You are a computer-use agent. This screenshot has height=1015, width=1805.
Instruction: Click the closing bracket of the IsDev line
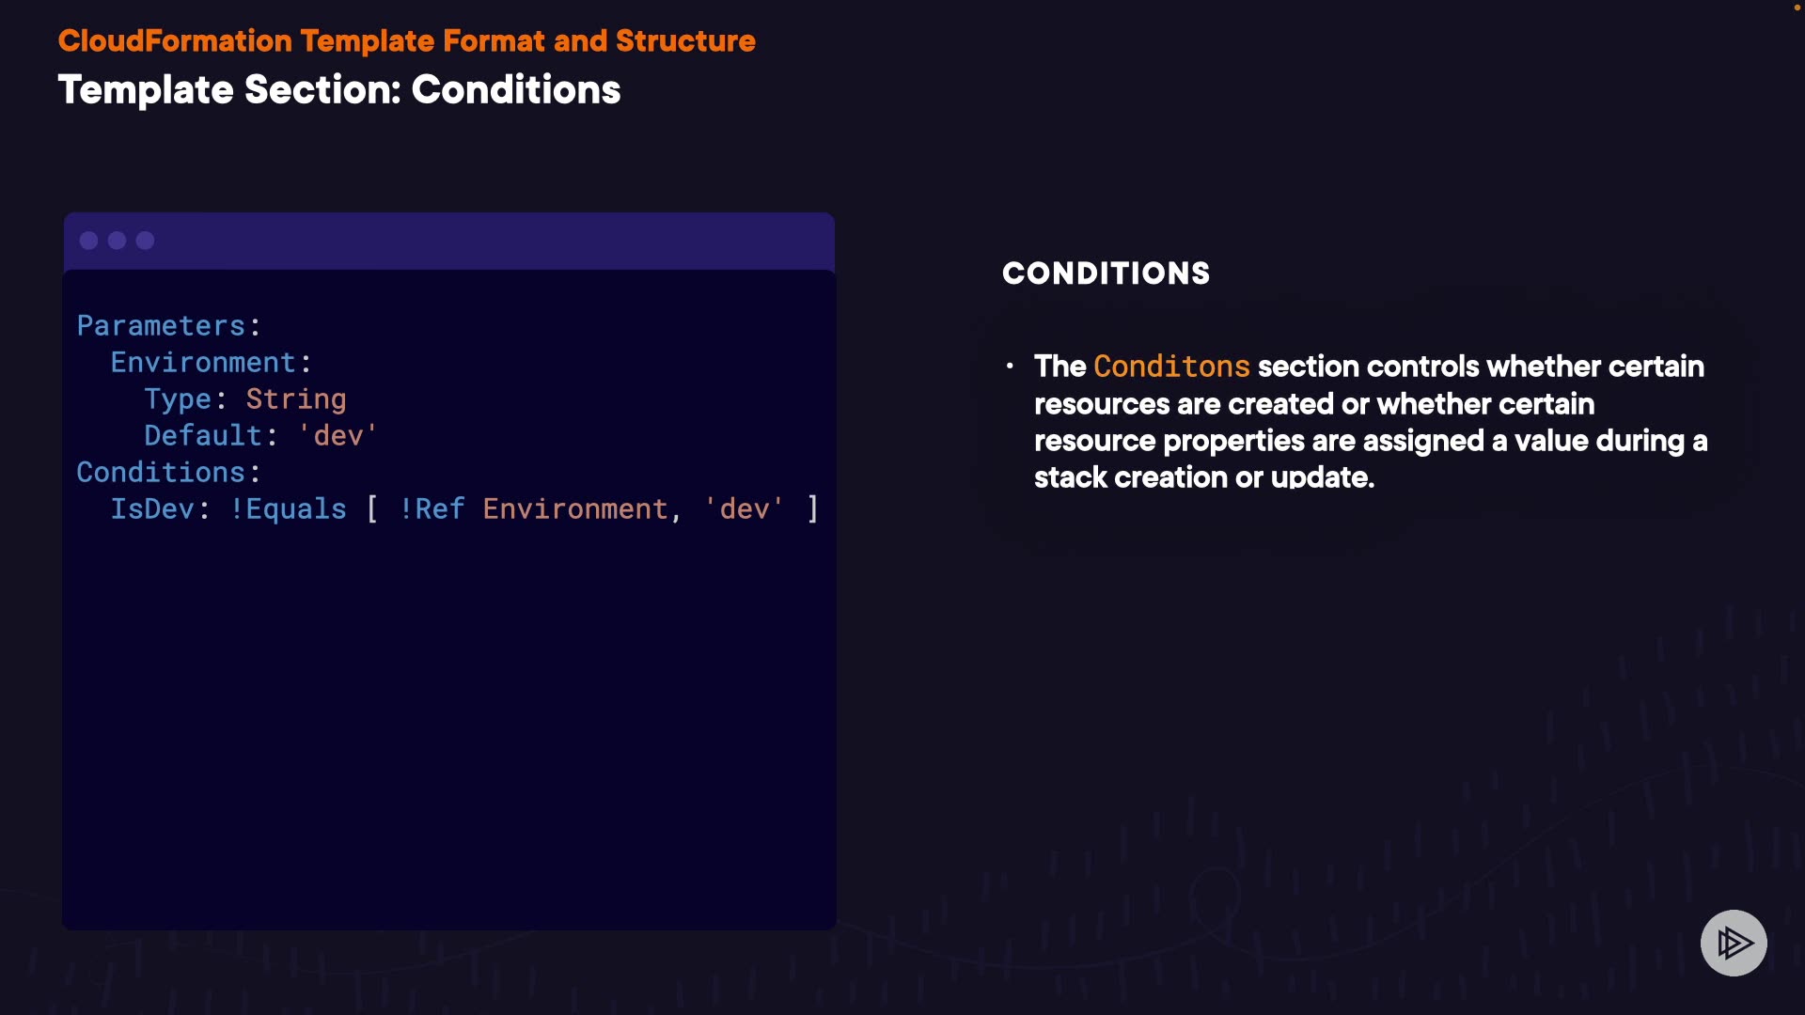click(x=813, y=509)
